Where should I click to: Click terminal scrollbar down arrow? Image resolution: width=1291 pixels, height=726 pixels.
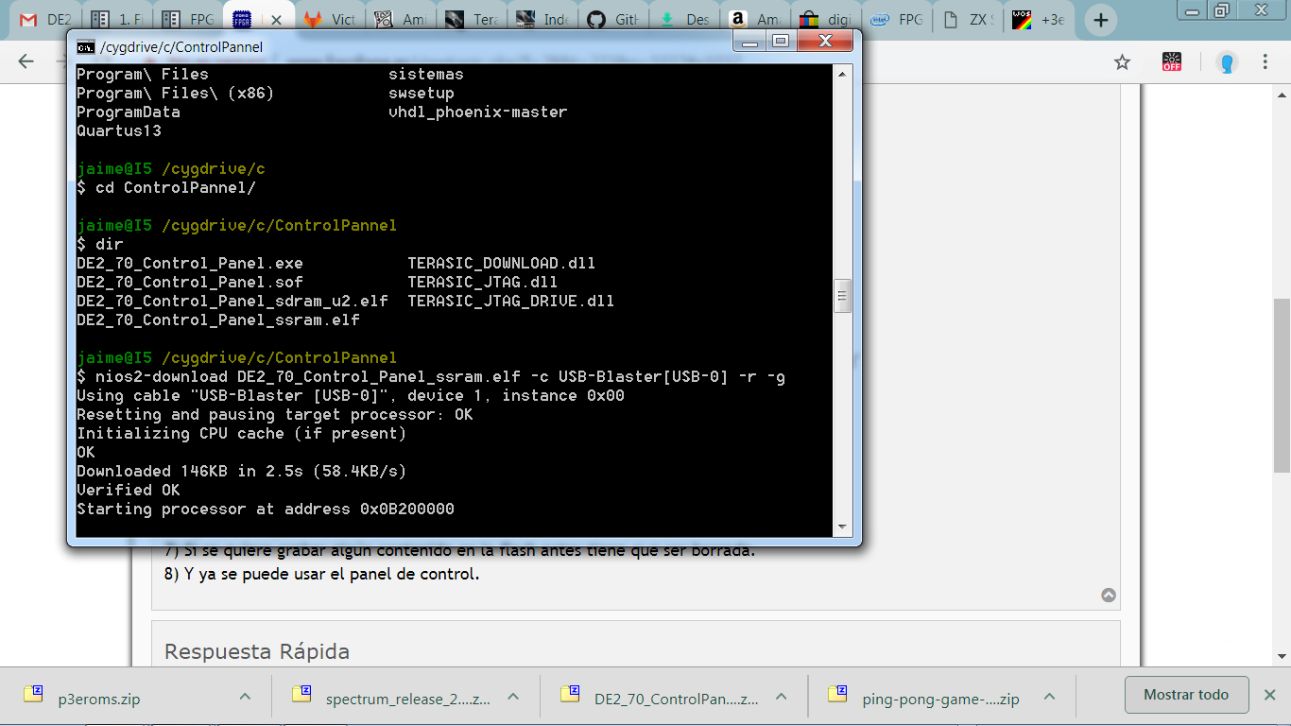[x=842, y=527]
